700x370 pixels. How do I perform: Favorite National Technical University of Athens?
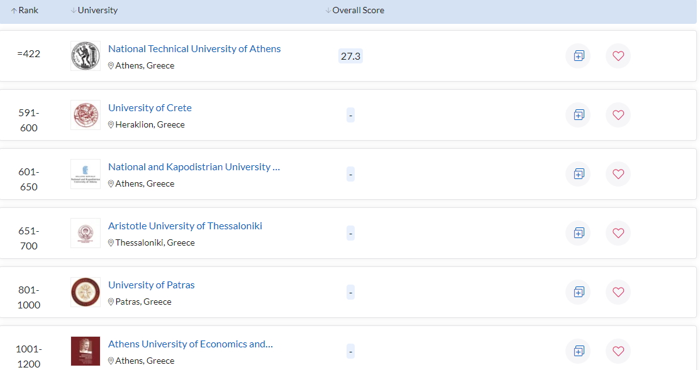[x=618, y=56]
